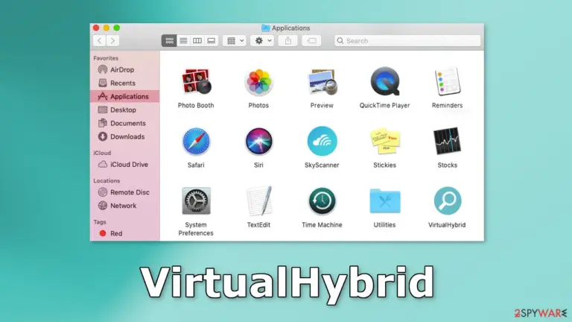Launch the SkyScanner app icon

coord(322,141)
